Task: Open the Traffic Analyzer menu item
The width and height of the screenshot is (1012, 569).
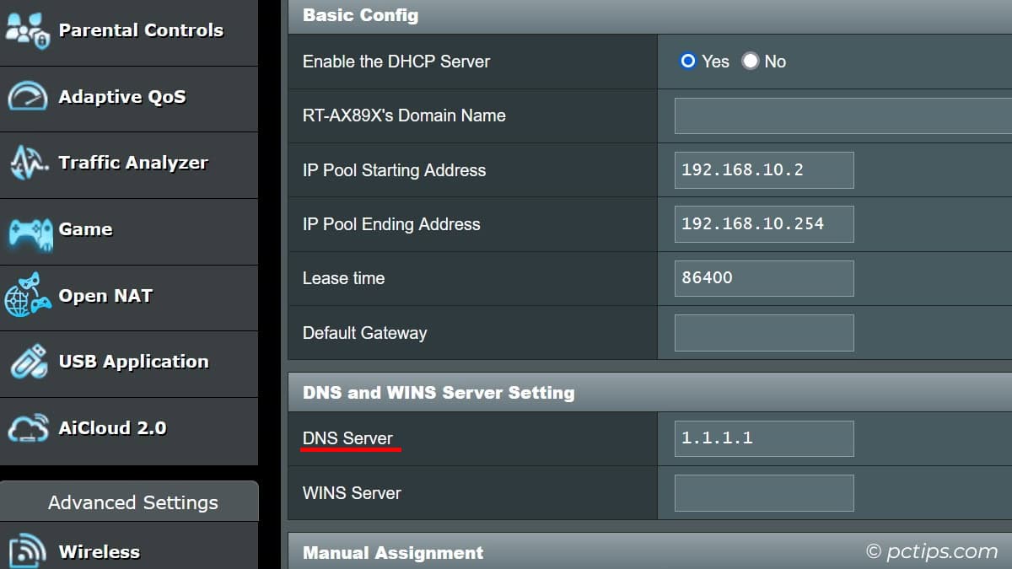Action: coord(132,164)
